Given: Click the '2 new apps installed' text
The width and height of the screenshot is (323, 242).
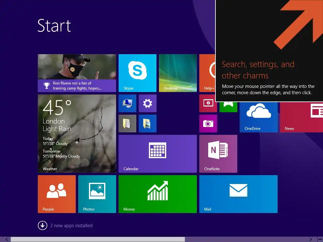Looking at the screenshot, I should point(71,226).
